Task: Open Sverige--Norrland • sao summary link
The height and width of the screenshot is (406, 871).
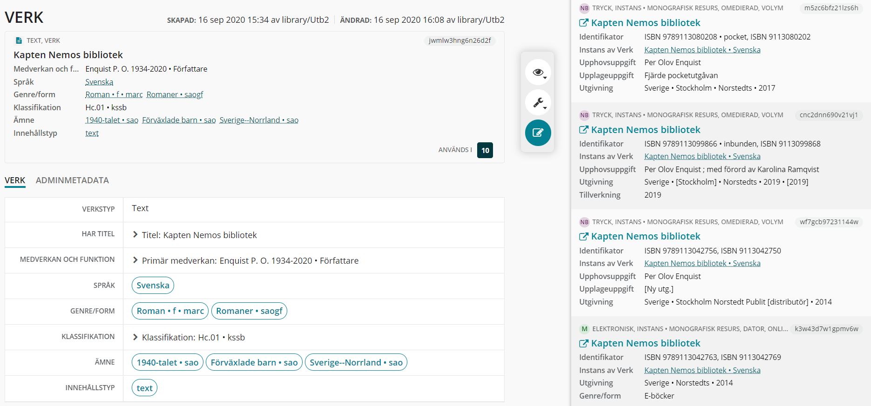Action: pos(259,120)
